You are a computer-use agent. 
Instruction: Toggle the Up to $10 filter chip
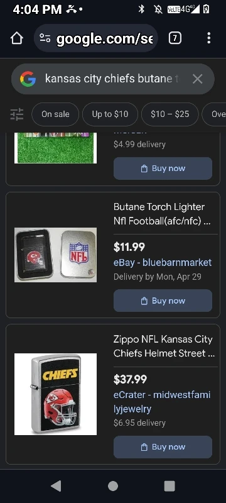tap(110, 114)
